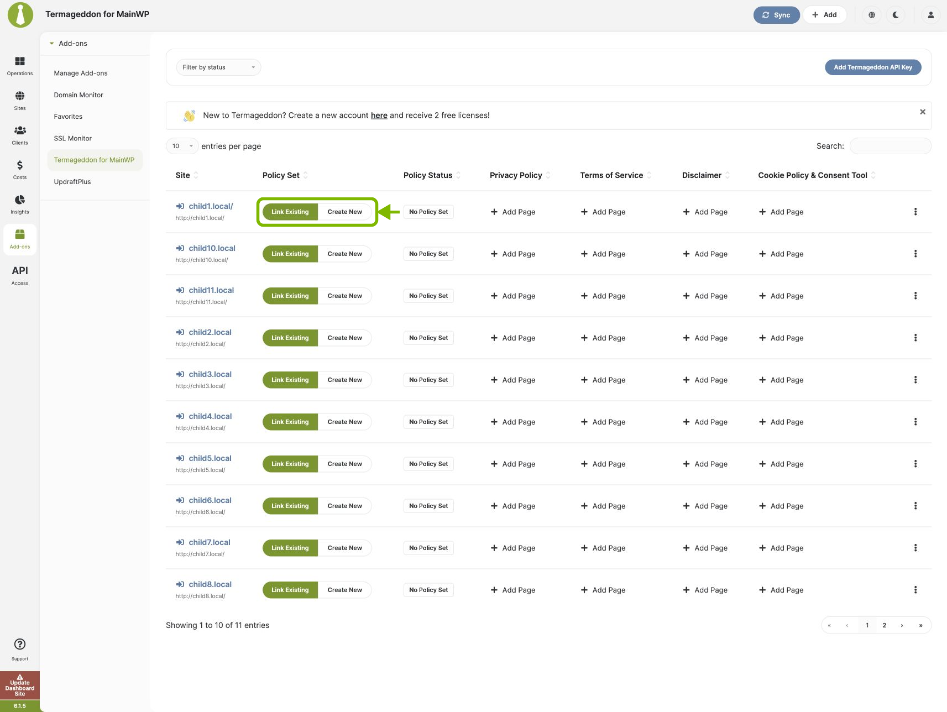The height and width of the screenshot is (712, 947).
Task: Jump to last page arrow
Action: (920, 625)
